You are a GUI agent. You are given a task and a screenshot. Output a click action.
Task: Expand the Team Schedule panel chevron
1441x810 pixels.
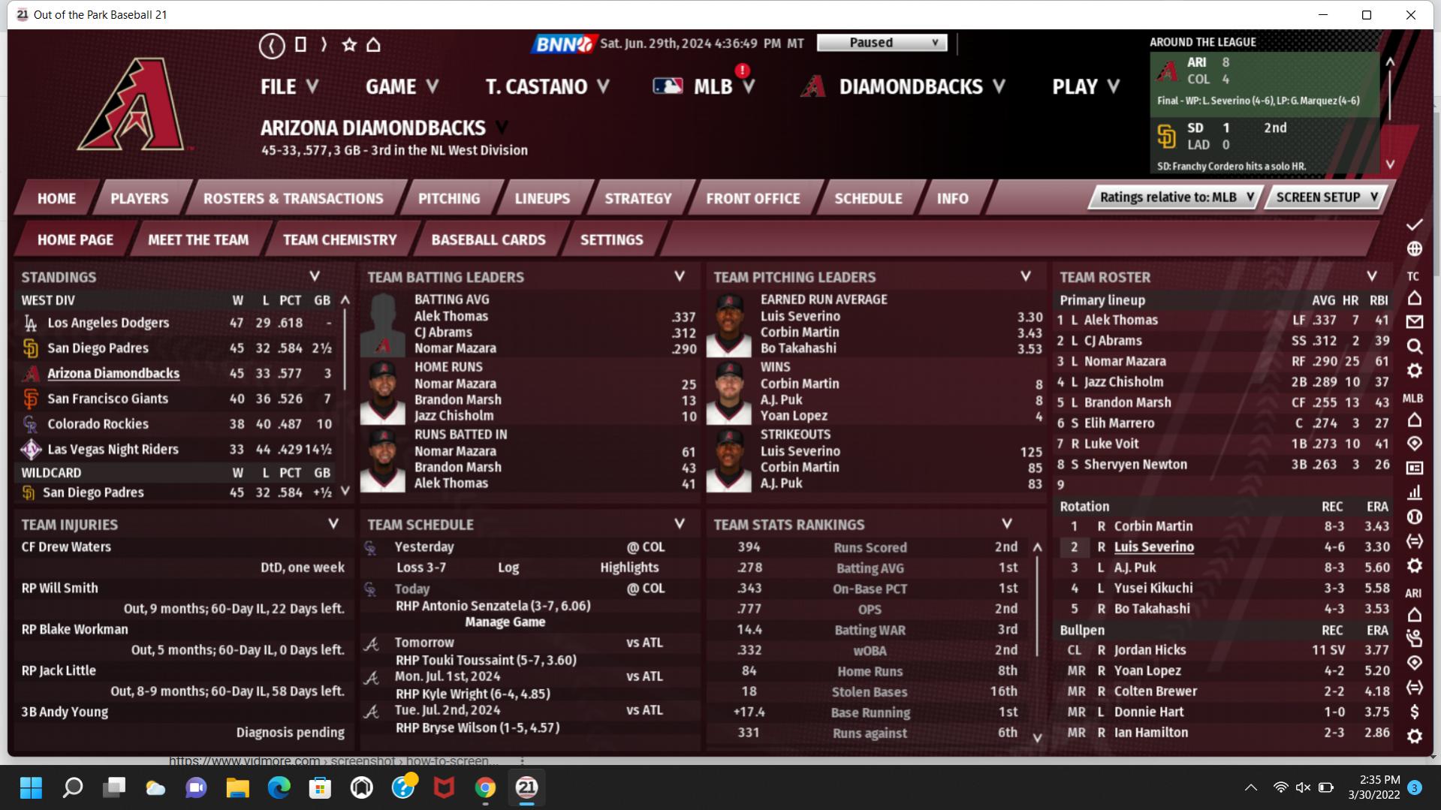pos(680,523)
